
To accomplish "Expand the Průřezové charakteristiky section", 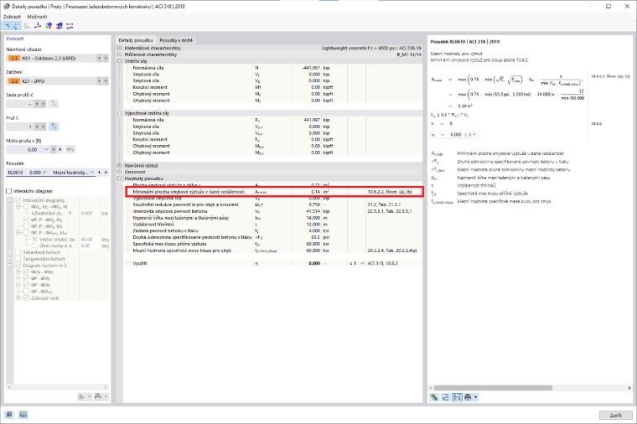I will click(119, 54).
